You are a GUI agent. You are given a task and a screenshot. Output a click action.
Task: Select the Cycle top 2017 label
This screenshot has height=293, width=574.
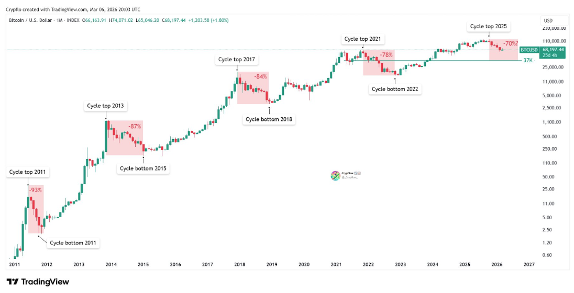point(236,59)
